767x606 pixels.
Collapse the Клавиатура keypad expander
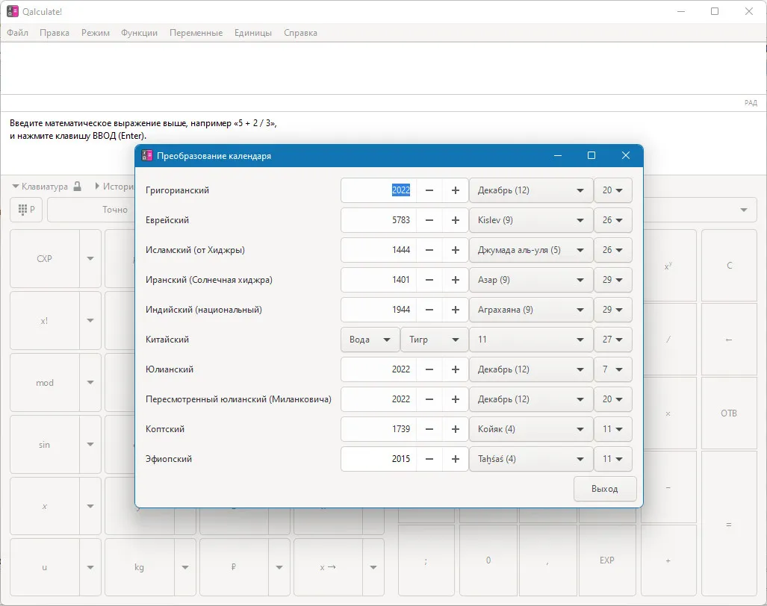pos(40,186)
